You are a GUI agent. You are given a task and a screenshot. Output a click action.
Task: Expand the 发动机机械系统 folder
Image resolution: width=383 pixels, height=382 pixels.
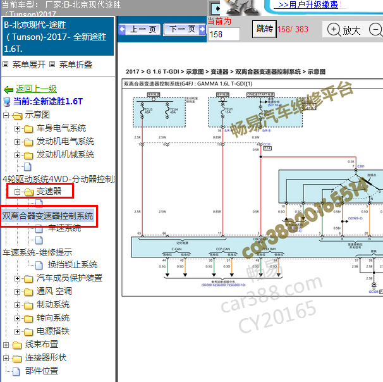17,155
